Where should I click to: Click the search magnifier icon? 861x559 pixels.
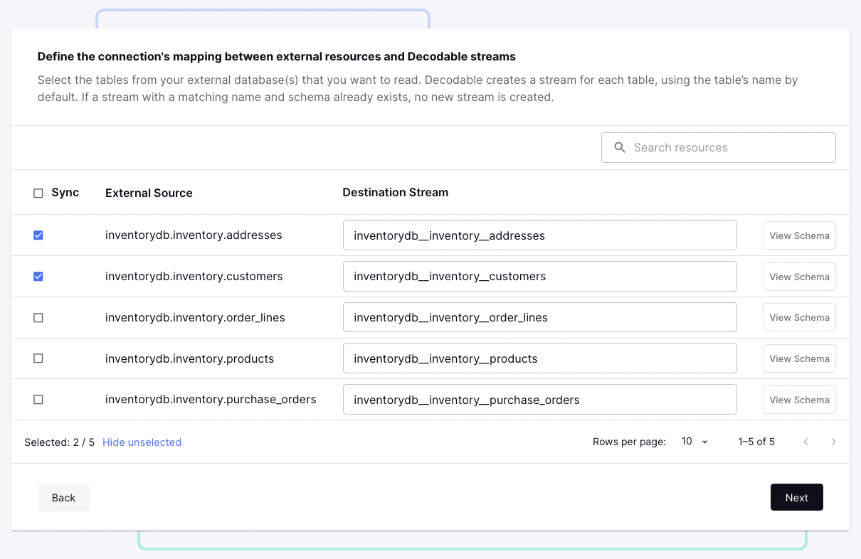click(x=620, y=147)
